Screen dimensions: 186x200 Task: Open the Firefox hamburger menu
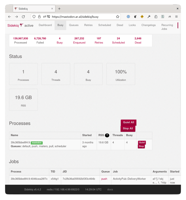(x=176, y=17)
